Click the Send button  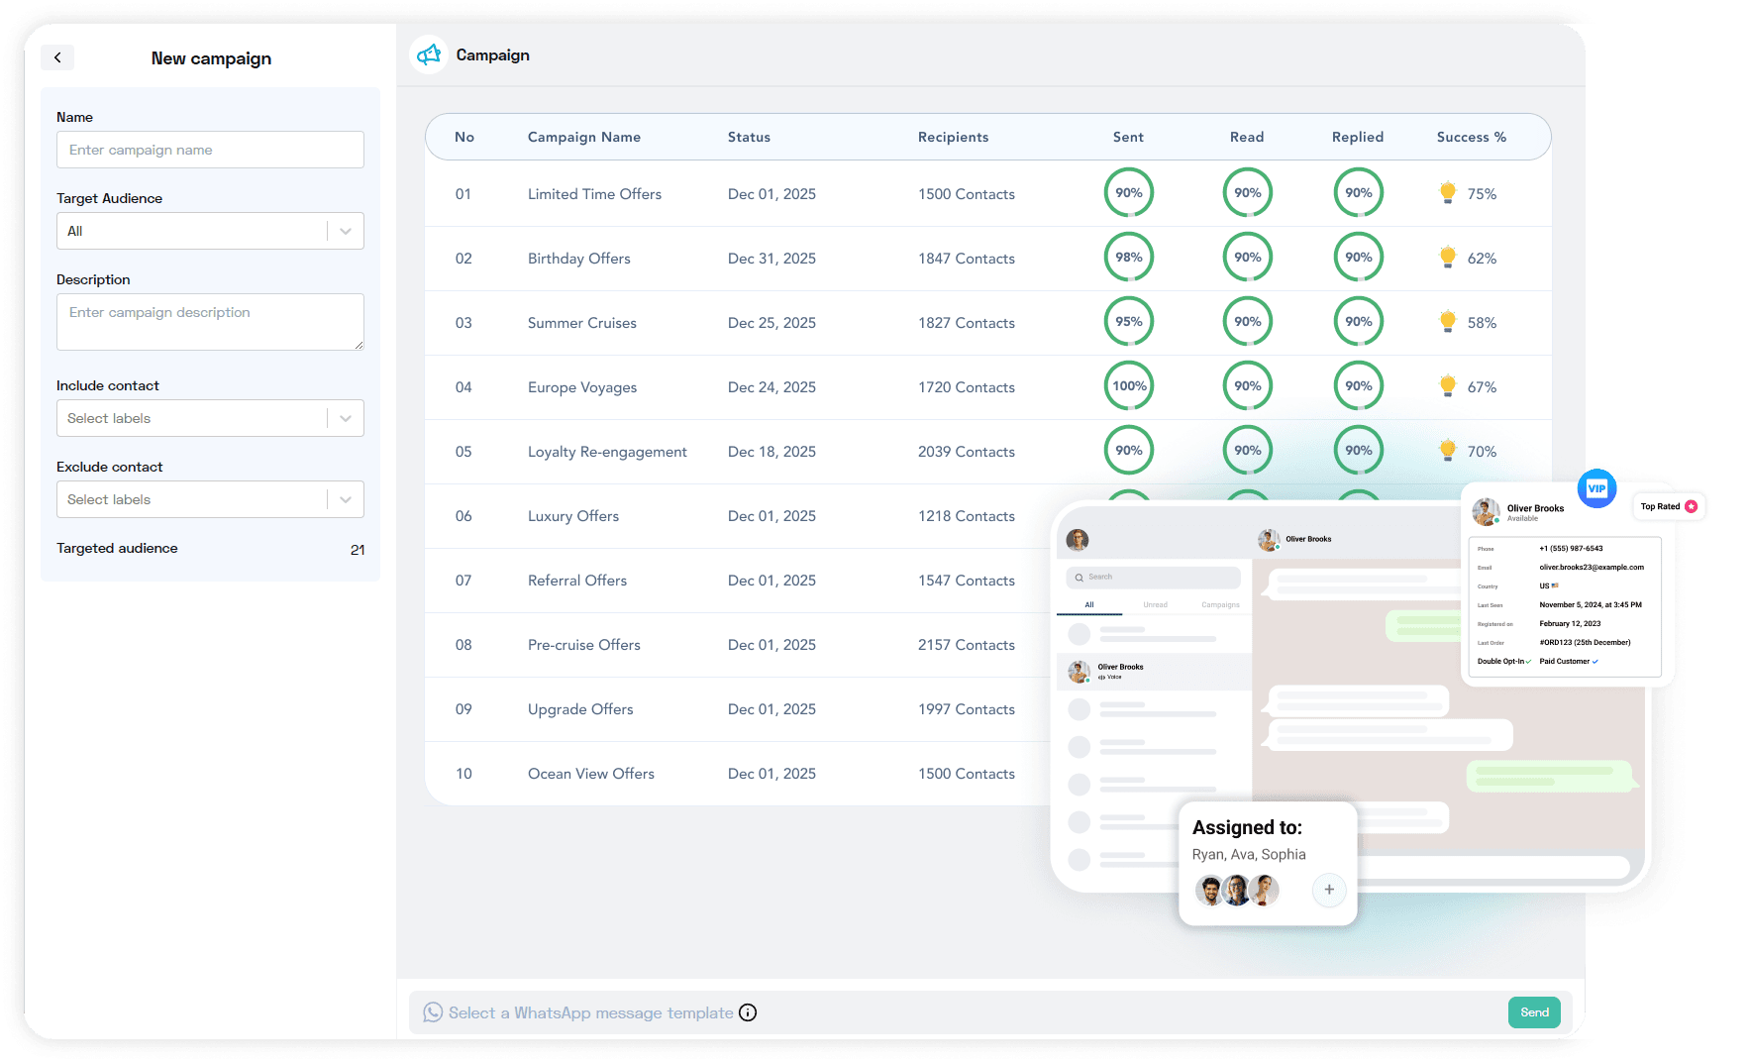point(1534,1012)
